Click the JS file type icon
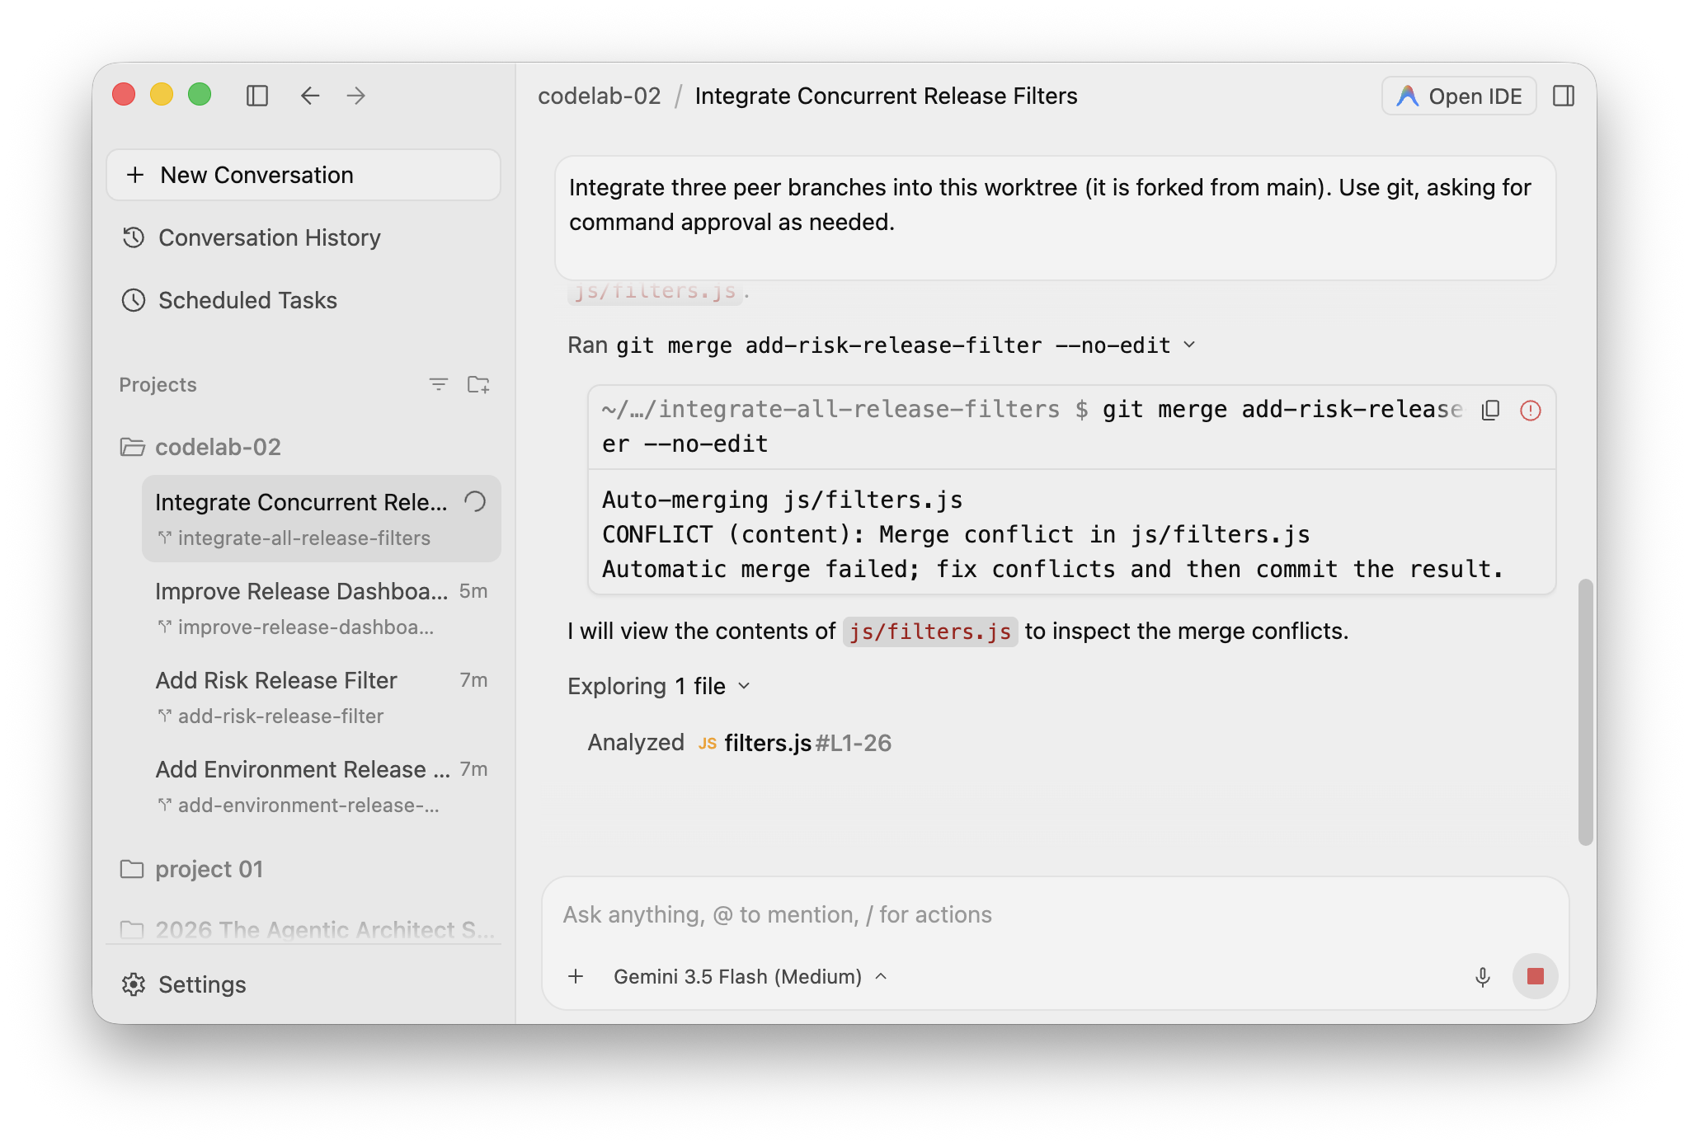1689x1146 pixels. click(707, 744)
